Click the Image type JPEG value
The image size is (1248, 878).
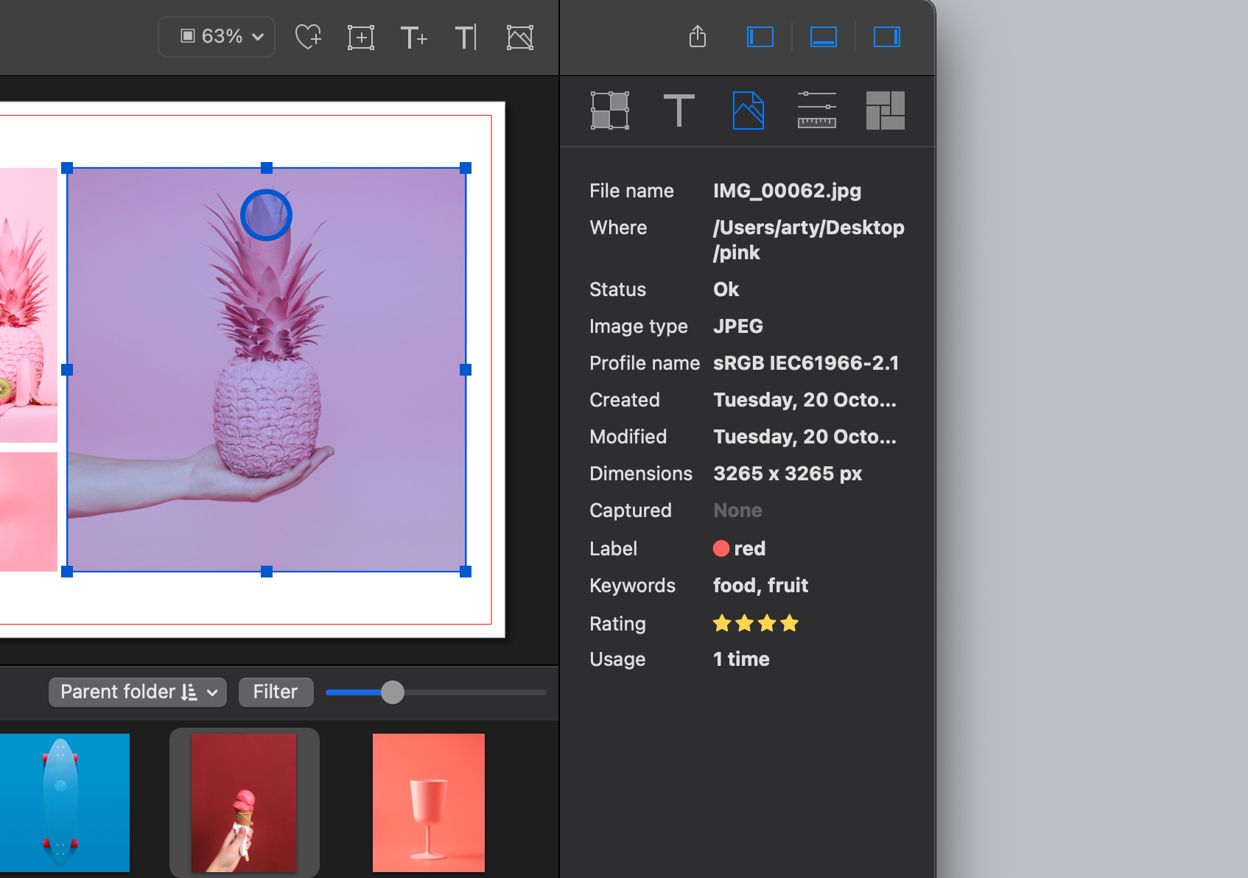click(x=738, y=326)
